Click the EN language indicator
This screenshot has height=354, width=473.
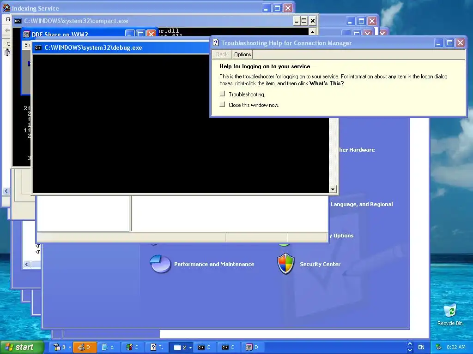pos(421,347)
